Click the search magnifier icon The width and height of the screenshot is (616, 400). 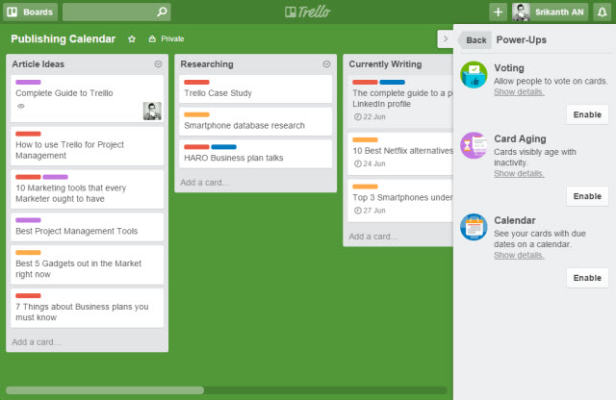162,12
